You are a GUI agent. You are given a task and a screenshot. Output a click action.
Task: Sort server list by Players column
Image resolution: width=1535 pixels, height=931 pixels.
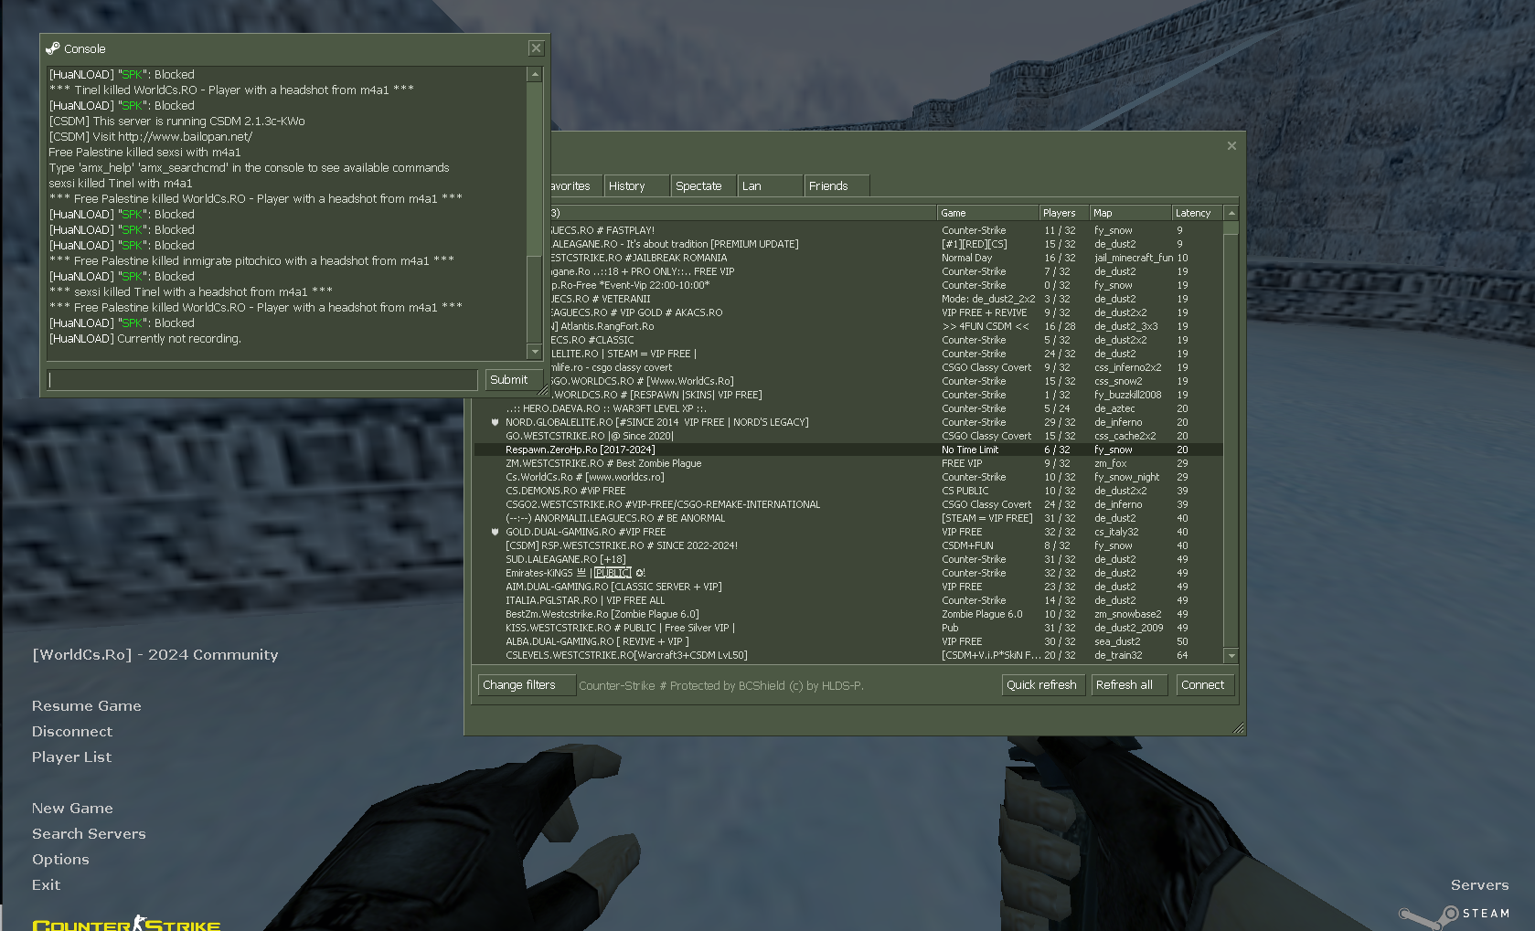click(x=1062, y=213)
